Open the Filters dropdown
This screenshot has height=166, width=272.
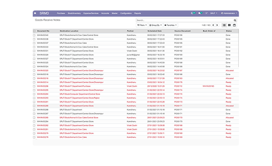(142, 25)
